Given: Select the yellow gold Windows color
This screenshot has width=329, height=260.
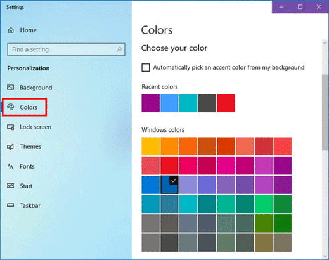Looking at the screenshot, I should [x=151, y=146].
